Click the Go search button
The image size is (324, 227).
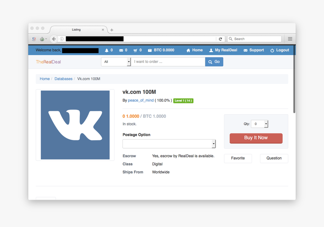coord(214,62)
